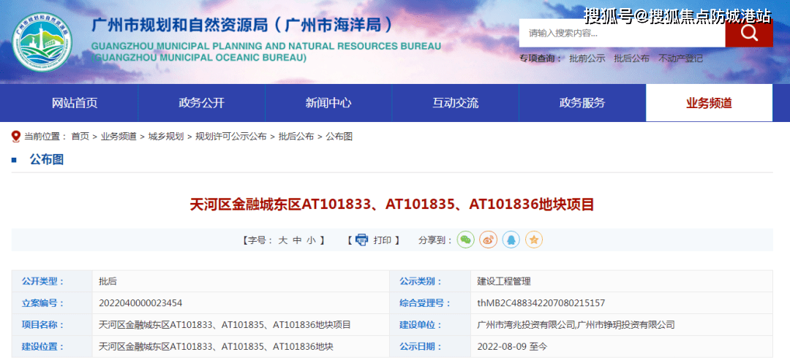Click the 批后公布 quick query link
Screen dimensions: 790x363
pos(631,58)
